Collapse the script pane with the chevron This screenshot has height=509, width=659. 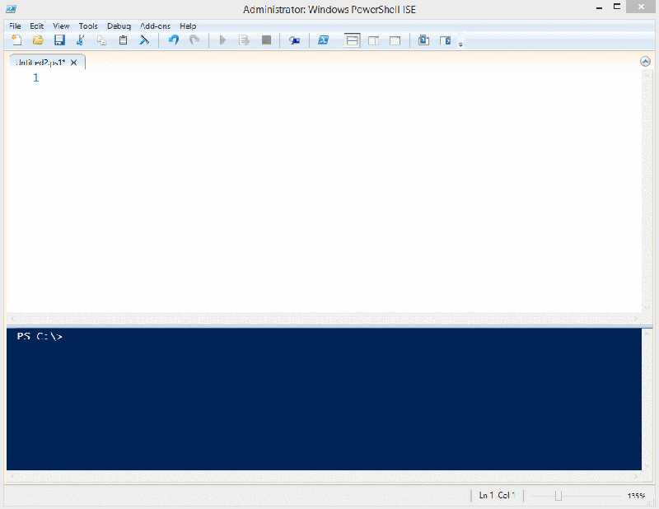(646, 60)
